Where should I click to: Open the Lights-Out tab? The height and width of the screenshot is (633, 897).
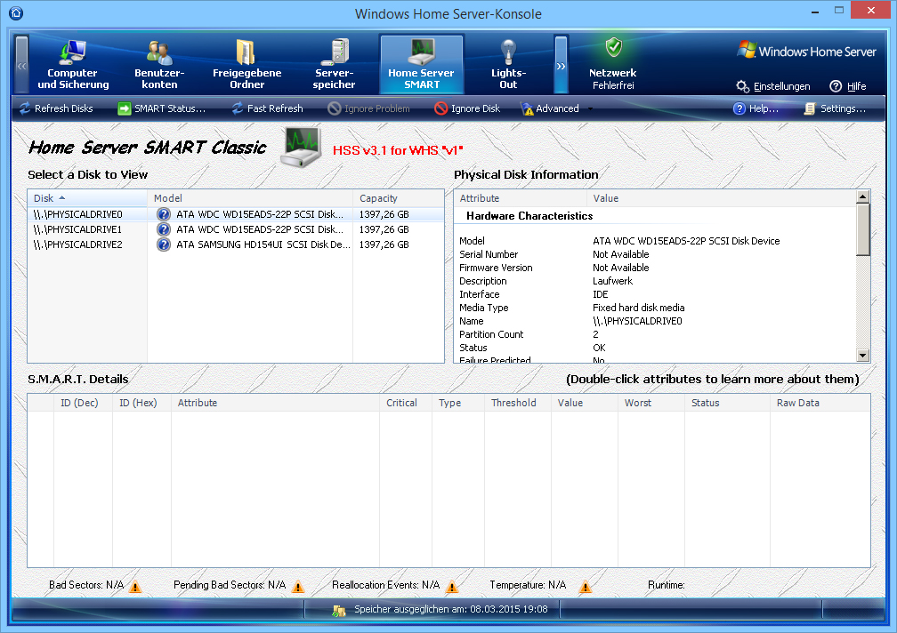pyautogui.click(x=508, y=65)
